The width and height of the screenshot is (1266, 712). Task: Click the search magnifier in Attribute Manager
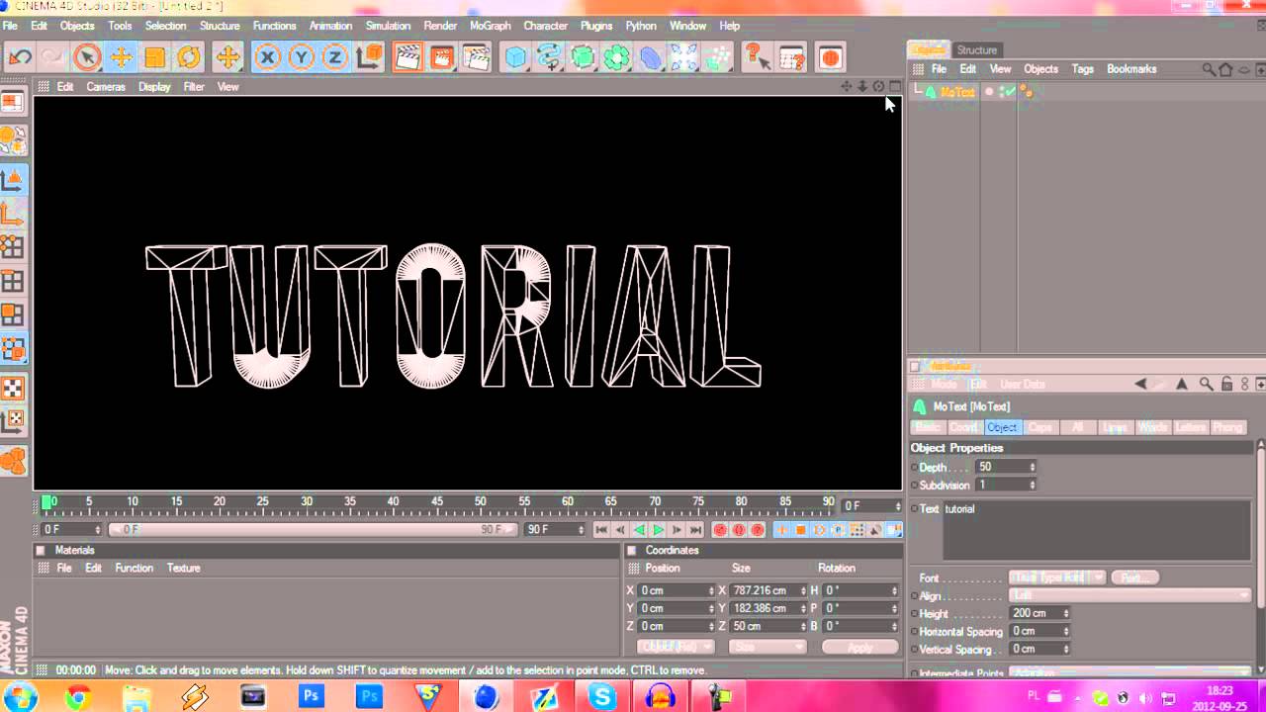point(1206,384)
